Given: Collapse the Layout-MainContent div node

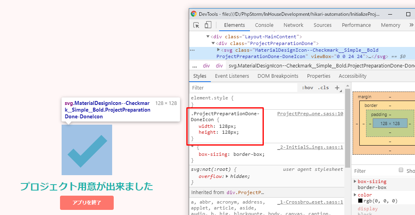Looking at the screenshot, I should [x=208, y=37].
